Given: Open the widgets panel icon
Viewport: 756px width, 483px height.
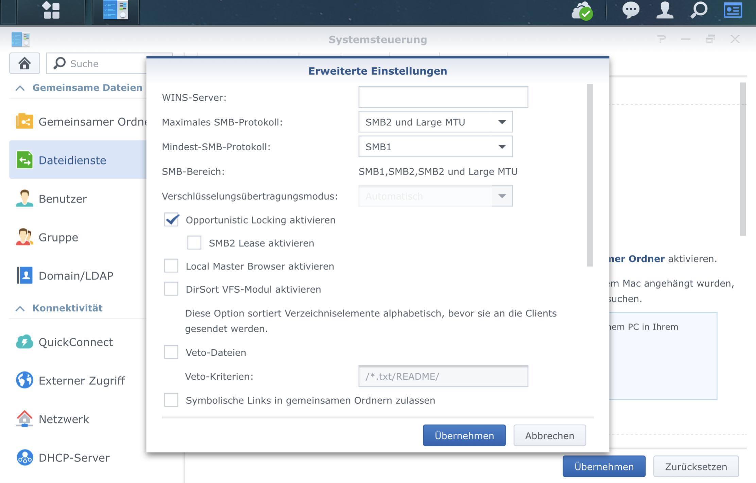Looking at the screenshot, I should point(733,11).
